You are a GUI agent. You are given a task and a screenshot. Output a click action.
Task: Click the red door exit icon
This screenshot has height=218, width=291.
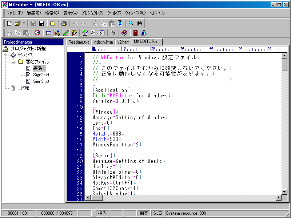[x=135, y=33]
